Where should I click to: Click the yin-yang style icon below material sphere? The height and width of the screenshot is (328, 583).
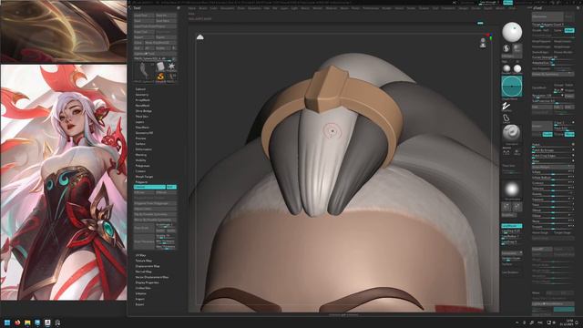[x=506, y=48]
